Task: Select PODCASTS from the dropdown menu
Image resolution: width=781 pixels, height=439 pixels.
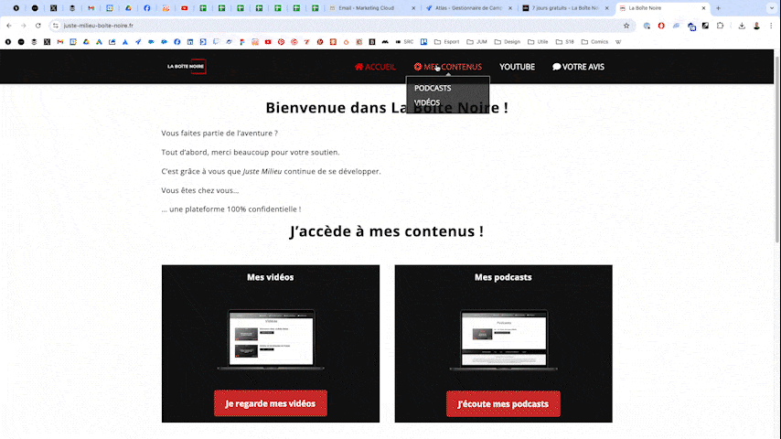Action: [x=433, y=88]
